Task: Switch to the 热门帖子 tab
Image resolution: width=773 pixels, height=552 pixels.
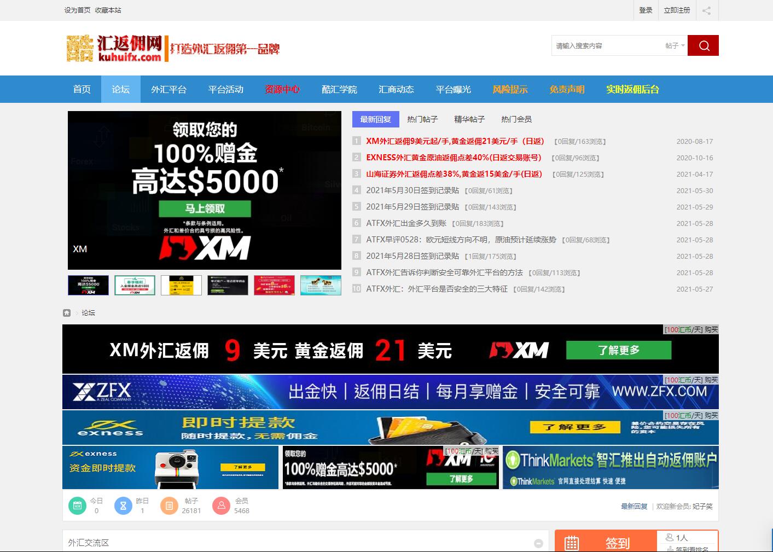Action: click(422, 119)
